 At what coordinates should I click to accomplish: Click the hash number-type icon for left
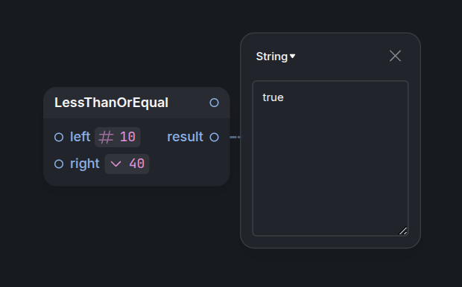tap(106, 138)
